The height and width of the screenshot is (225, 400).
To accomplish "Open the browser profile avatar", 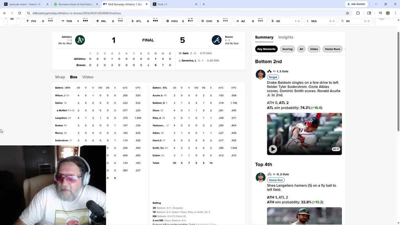I will 388,13.
